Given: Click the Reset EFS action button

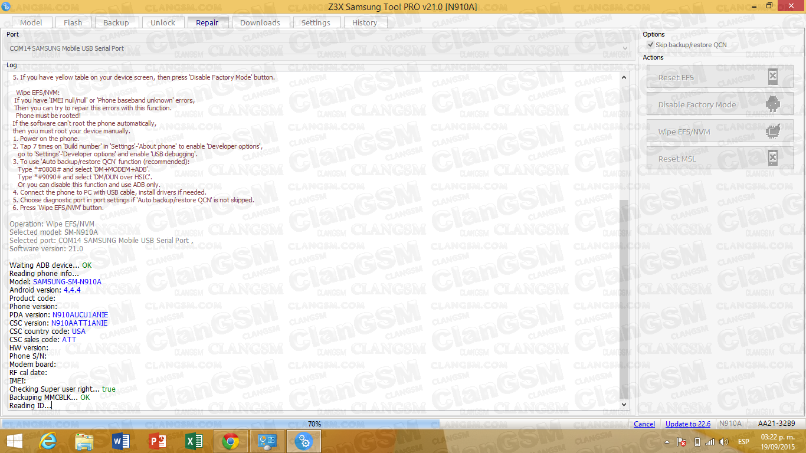Looking at the screenshot, I should pos(720,77).
